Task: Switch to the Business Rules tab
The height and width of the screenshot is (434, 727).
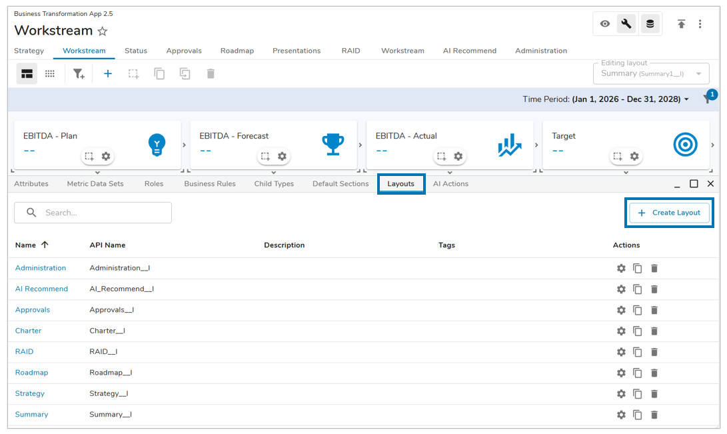Action: tap(210, 184)
